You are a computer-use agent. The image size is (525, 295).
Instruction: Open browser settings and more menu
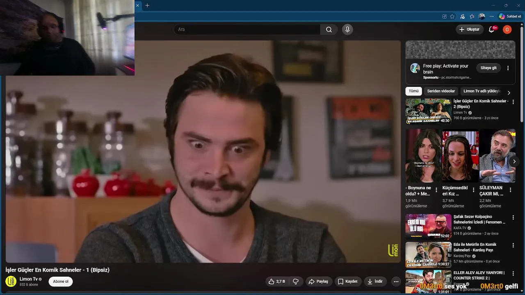(x=492, y=16)
